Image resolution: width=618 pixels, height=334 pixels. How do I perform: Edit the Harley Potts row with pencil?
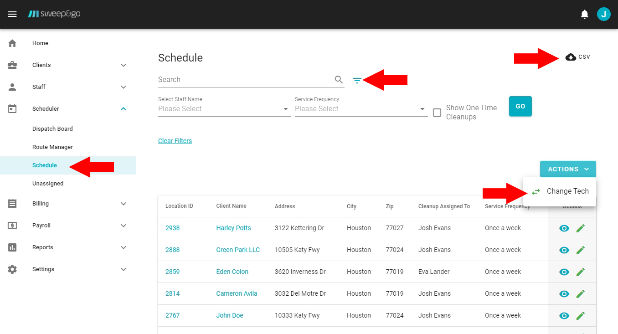[x=580, y=228]
